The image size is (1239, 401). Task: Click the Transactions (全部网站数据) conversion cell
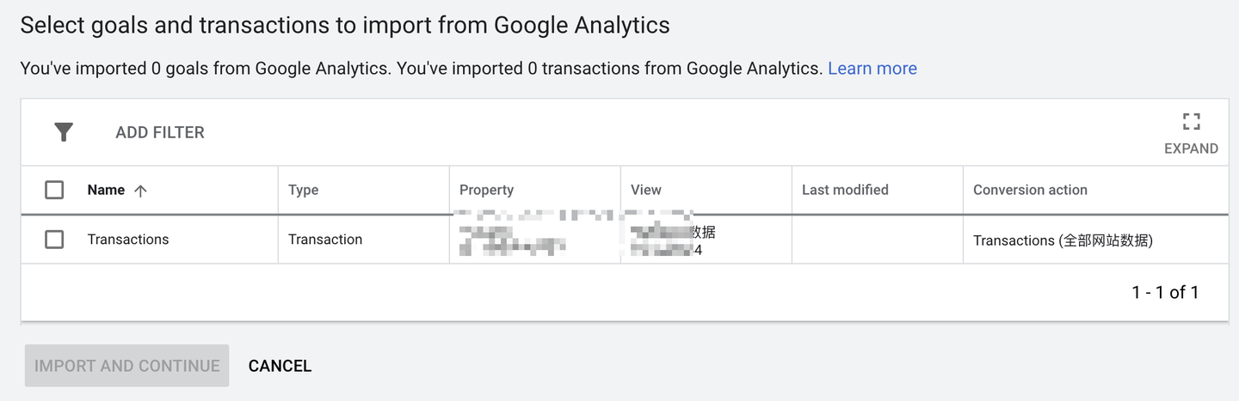point(1063,240)
